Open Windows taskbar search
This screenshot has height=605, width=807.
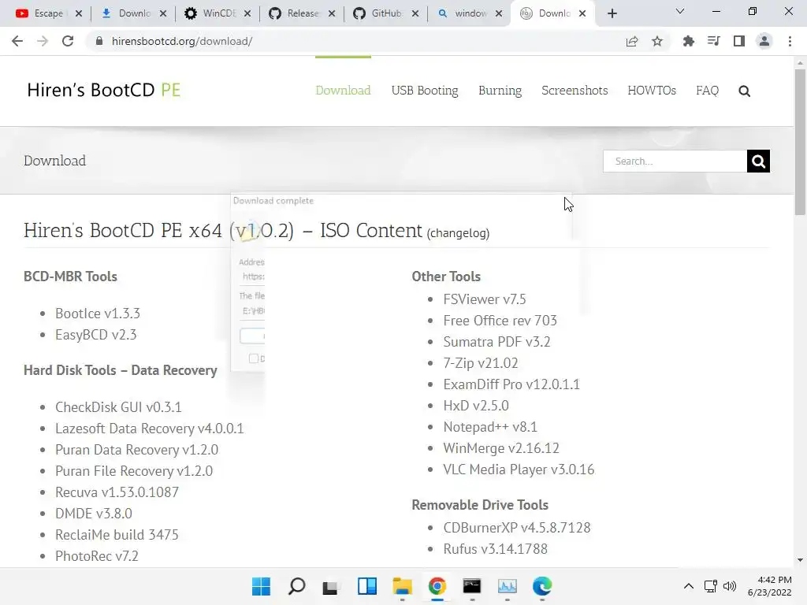pos(296,586)
